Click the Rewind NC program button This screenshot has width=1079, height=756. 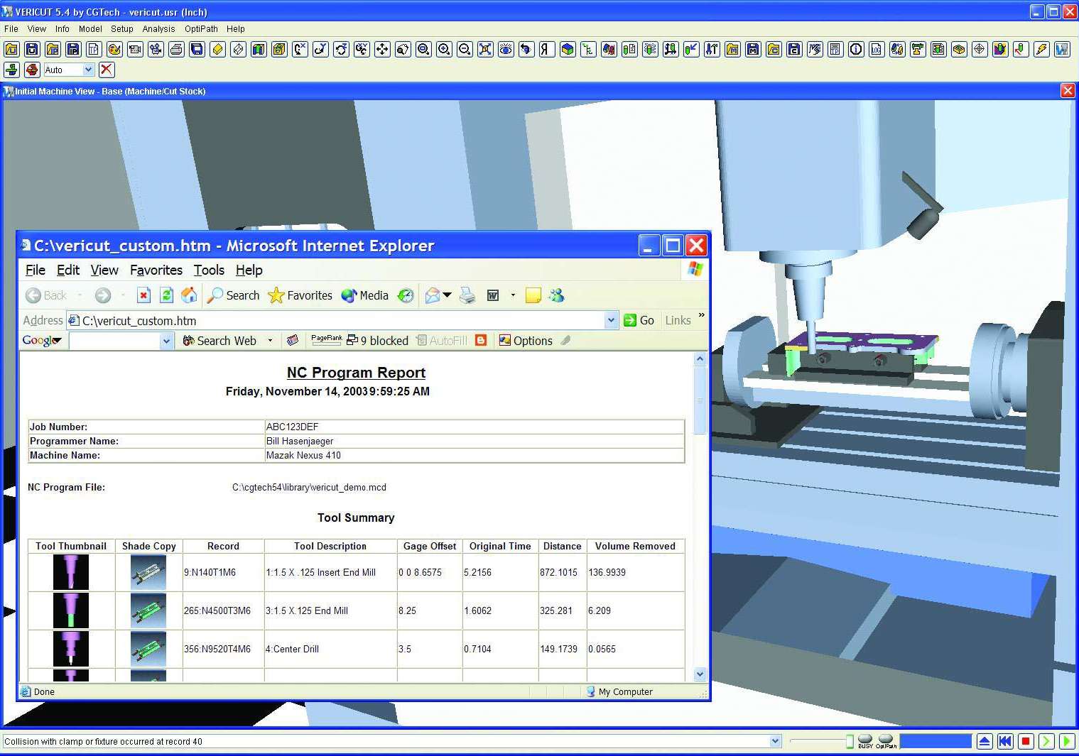pos(1005,742)
